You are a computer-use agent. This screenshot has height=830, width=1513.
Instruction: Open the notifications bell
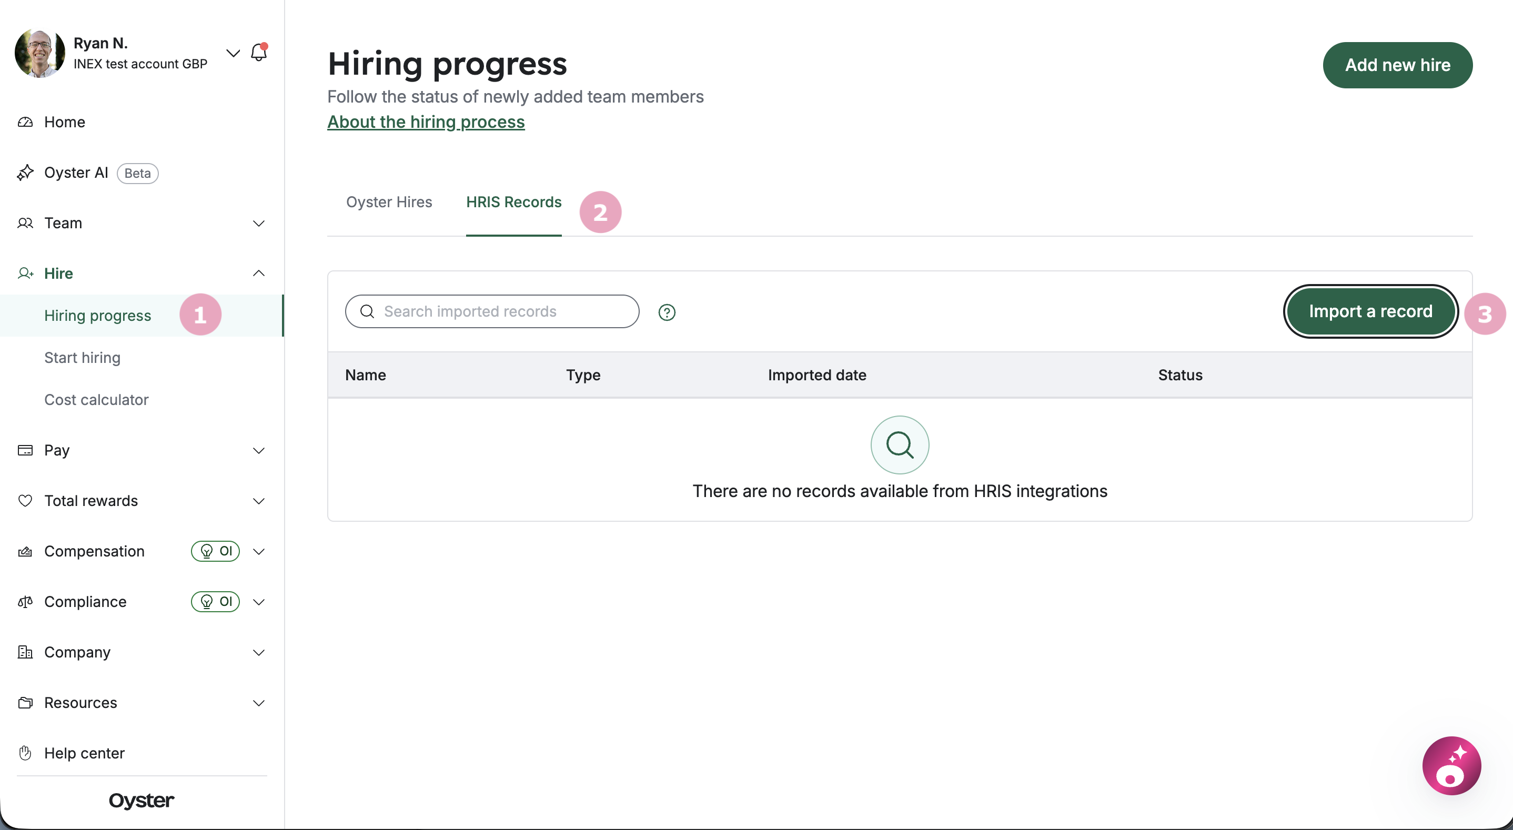click(x=258, y=53)
